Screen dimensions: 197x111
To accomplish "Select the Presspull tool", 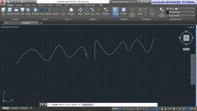I will click(35, 11).
